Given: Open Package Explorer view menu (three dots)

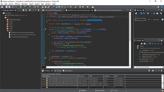Looking at the screenshot, I should 33,10.
